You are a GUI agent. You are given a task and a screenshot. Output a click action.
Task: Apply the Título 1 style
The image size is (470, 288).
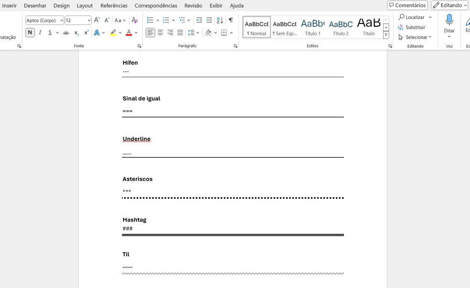pyautogui.click(x=313, y=27)
